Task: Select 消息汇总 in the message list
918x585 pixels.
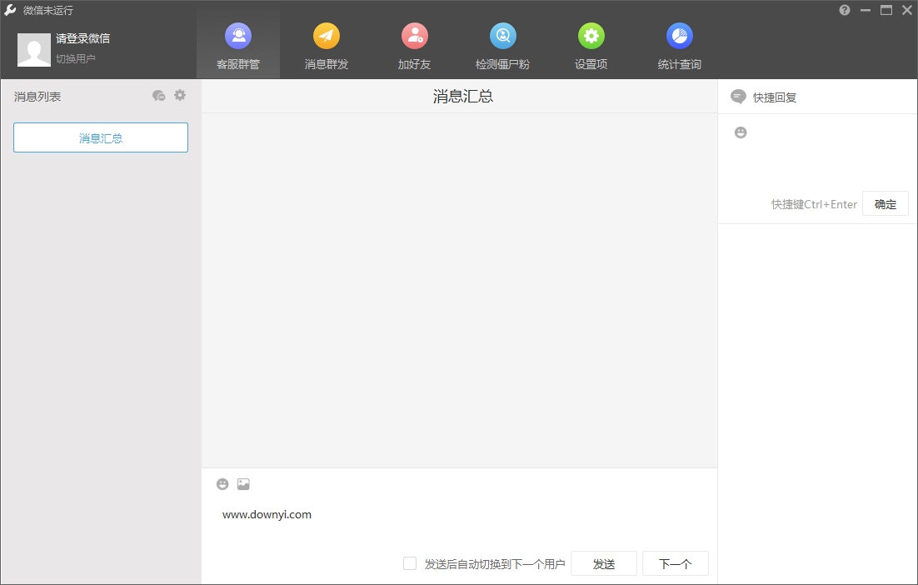Action: pyautogui.click(x=100, y=137)
